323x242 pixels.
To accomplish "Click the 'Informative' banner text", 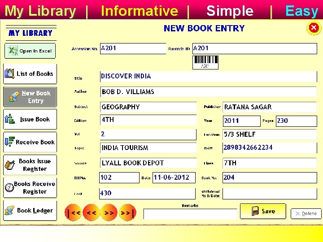I will (140, 11).
